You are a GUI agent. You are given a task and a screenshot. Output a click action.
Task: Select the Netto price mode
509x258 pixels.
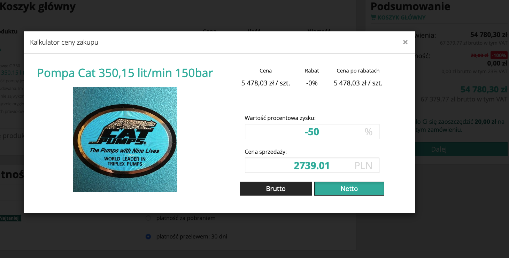click(x=349, y=189)
